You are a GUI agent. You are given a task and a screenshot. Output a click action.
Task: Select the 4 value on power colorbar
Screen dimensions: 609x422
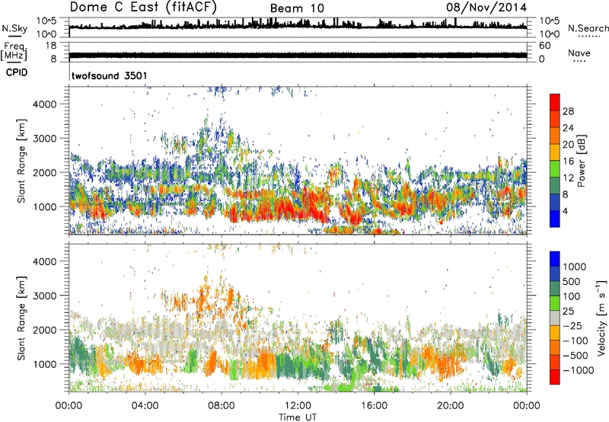(565, 211)
